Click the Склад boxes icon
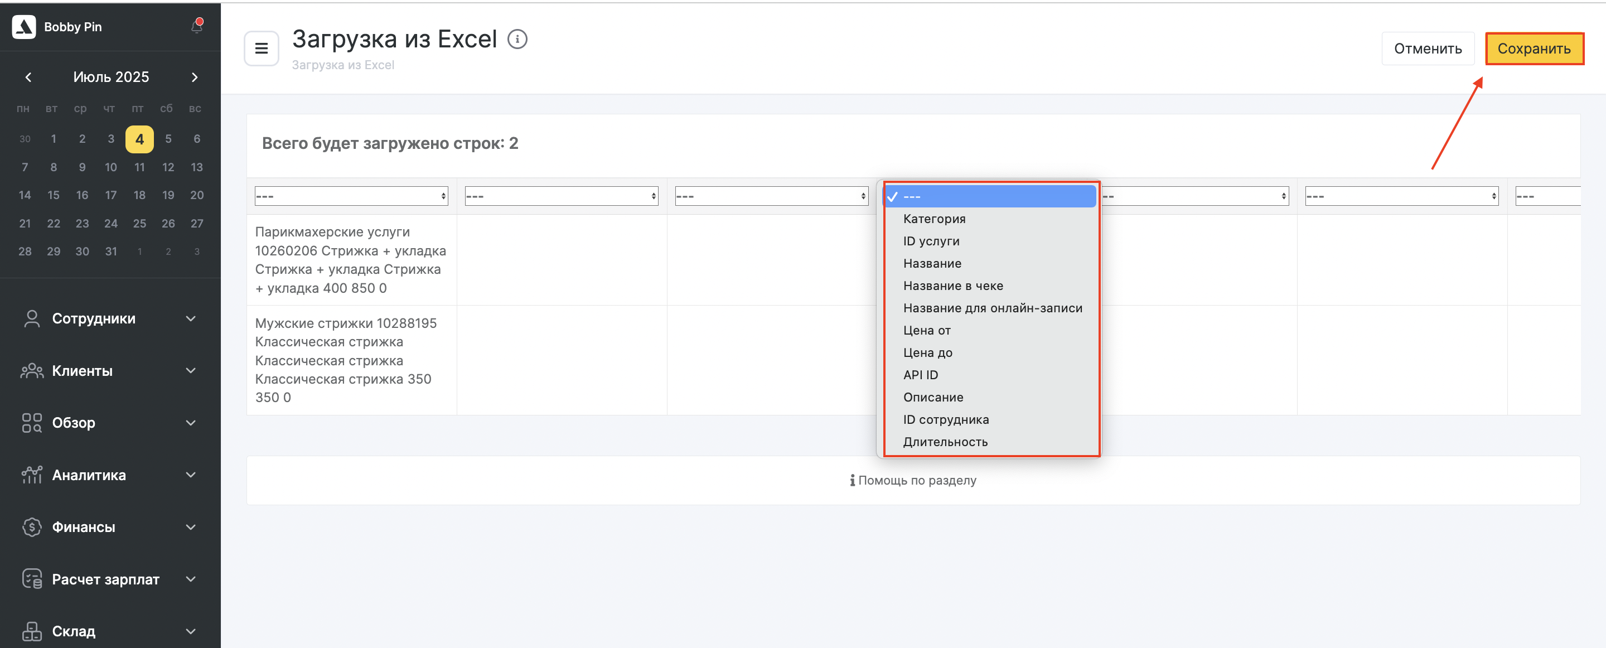The image size is (1606, 648). tap(32, 631)
